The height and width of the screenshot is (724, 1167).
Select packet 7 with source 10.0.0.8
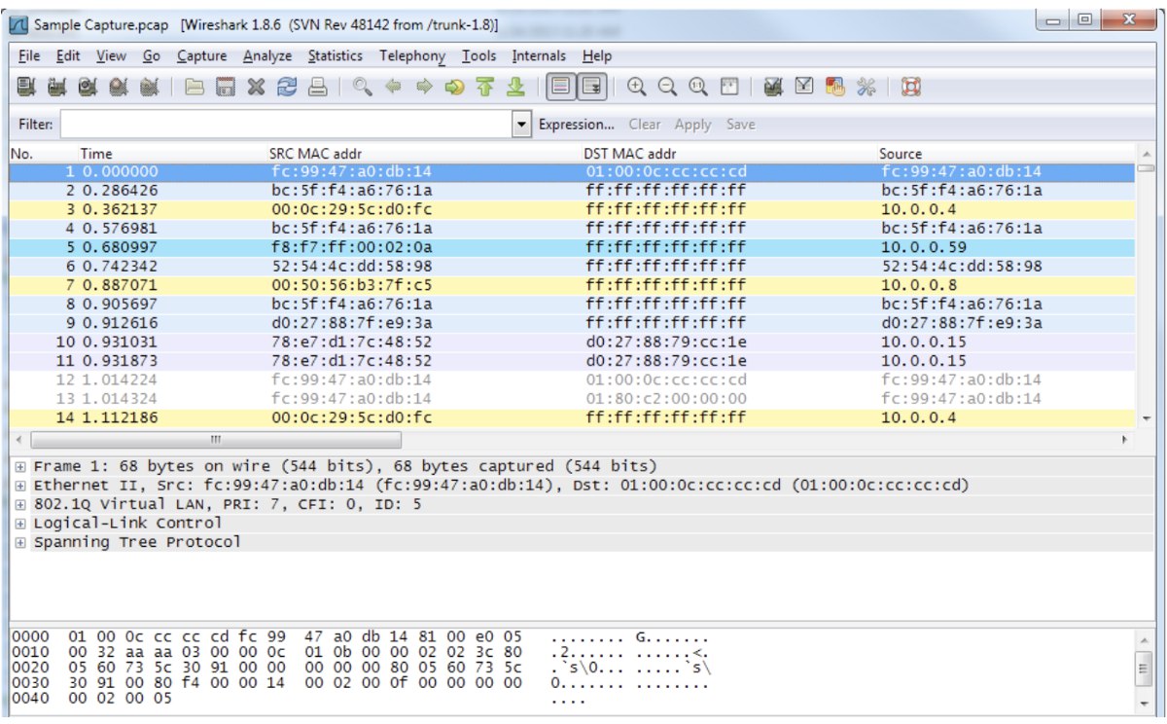pyautogui.click(x=572, y=285)
